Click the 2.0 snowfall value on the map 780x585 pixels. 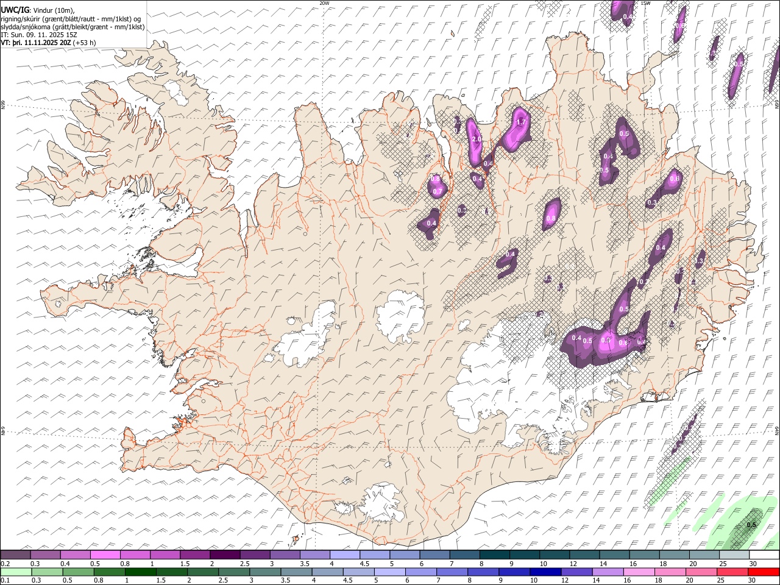coord(477,140)
